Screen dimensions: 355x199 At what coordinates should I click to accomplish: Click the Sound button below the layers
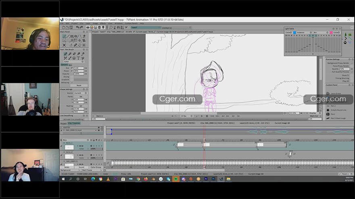coord(81,167)
